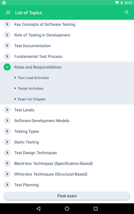Expand Black-box Techniques (Specification-Based) chevron
This screenshot has height=214, width=134.
tap(7, 163)
